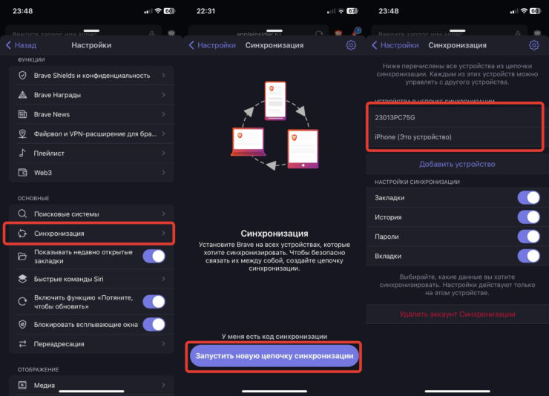Tap the Быстрые команды Siri icon
This screenshot has height=396, width=549.
(x=22, y=279)
